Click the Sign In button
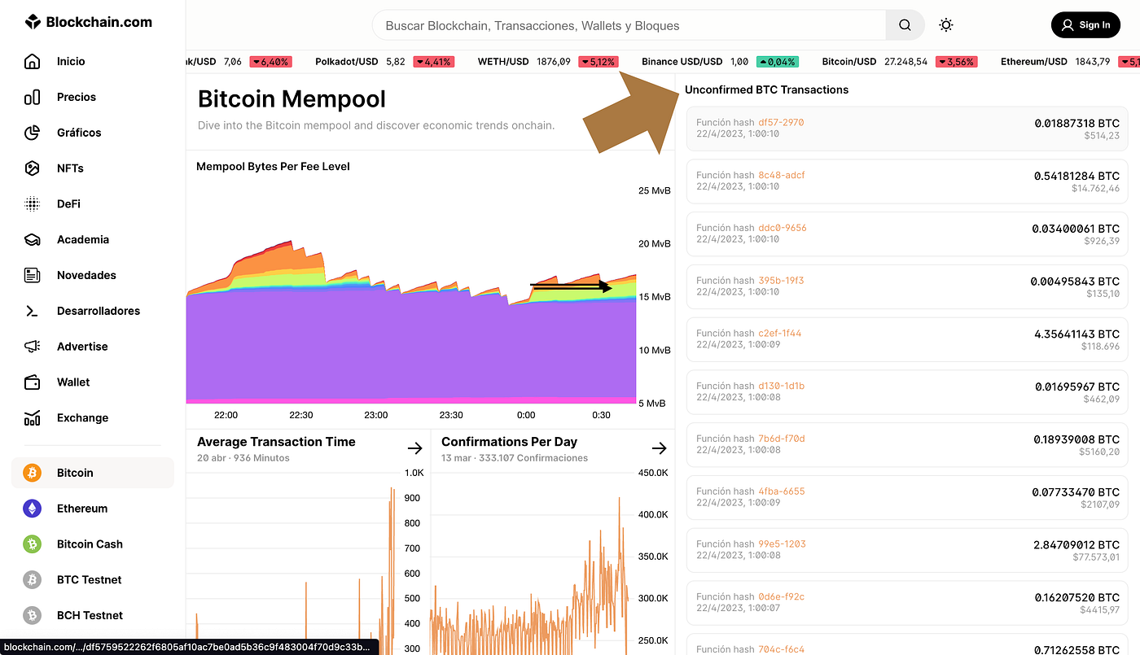The image size is (1140, 655). click(x=1085, y=25)
